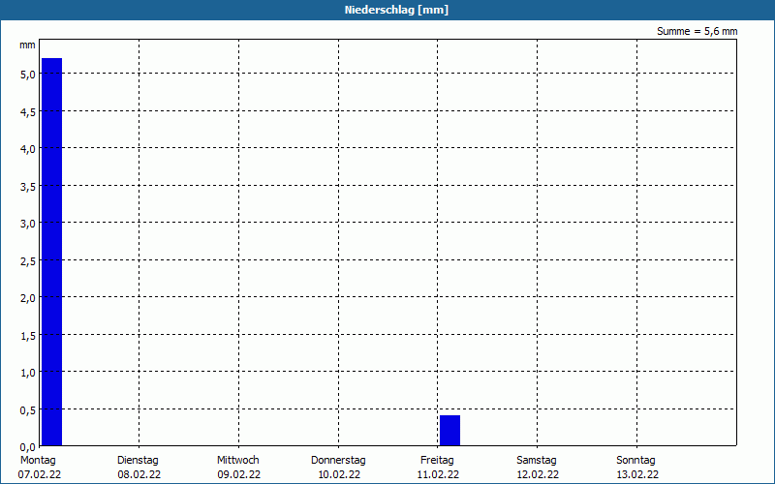Screen dimensions: 775x484
Task: Click the '4,0' axis value
Action: point(28,149)
